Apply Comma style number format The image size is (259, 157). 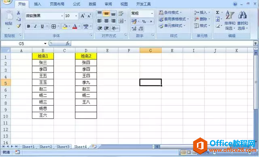[151, 21]
